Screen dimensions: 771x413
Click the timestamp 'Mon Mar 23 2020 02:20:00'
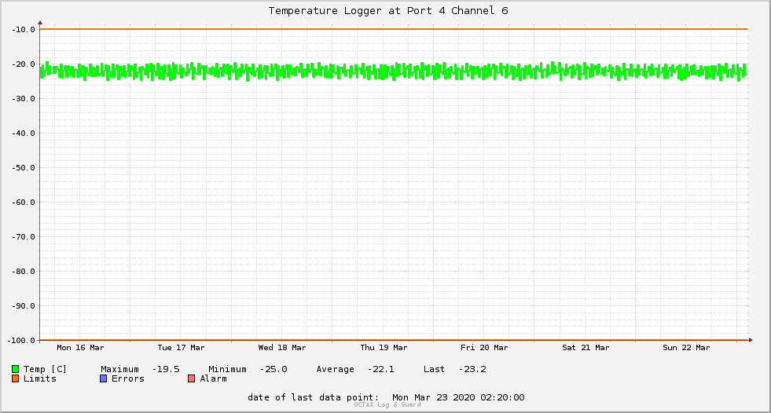coord(458,397)
